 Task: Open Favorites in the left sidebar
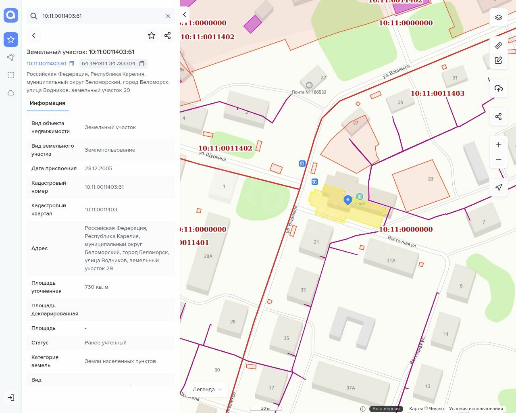tap(11, 40)
